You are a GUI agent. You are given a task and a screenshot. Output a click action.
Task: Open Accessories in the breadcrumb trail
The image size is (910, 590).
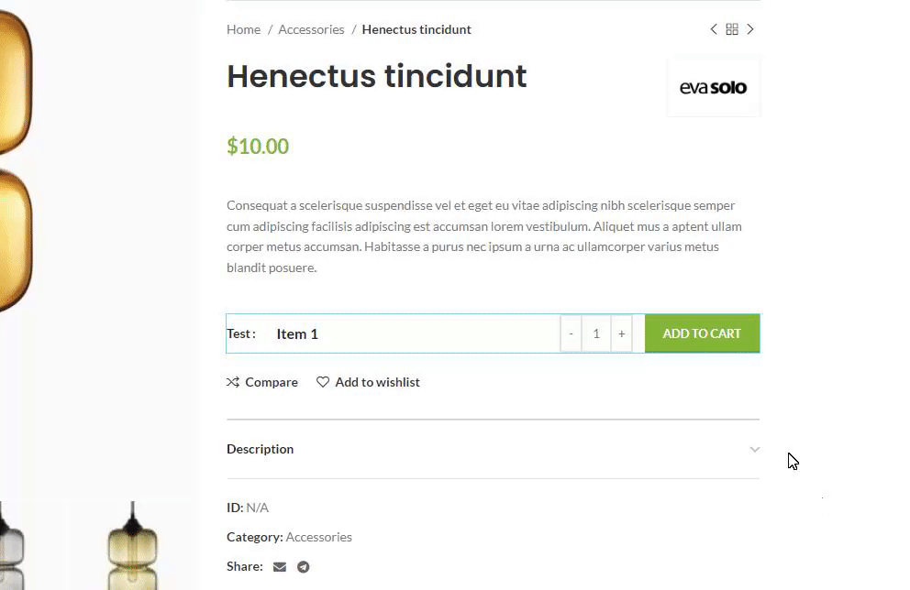pyautogui.click(x=311, y=29)
